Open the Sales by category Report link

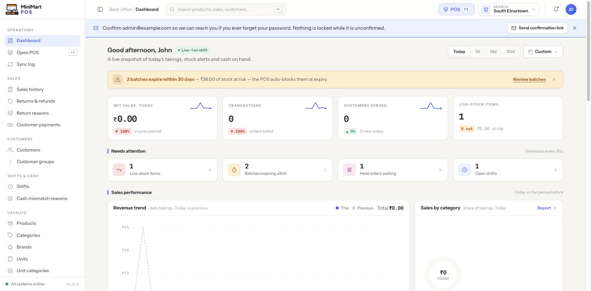[547, 208]
